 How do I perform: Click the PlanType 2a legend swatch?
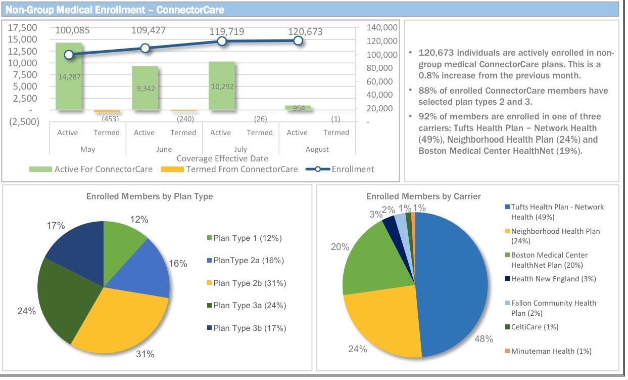pos(210,261)
